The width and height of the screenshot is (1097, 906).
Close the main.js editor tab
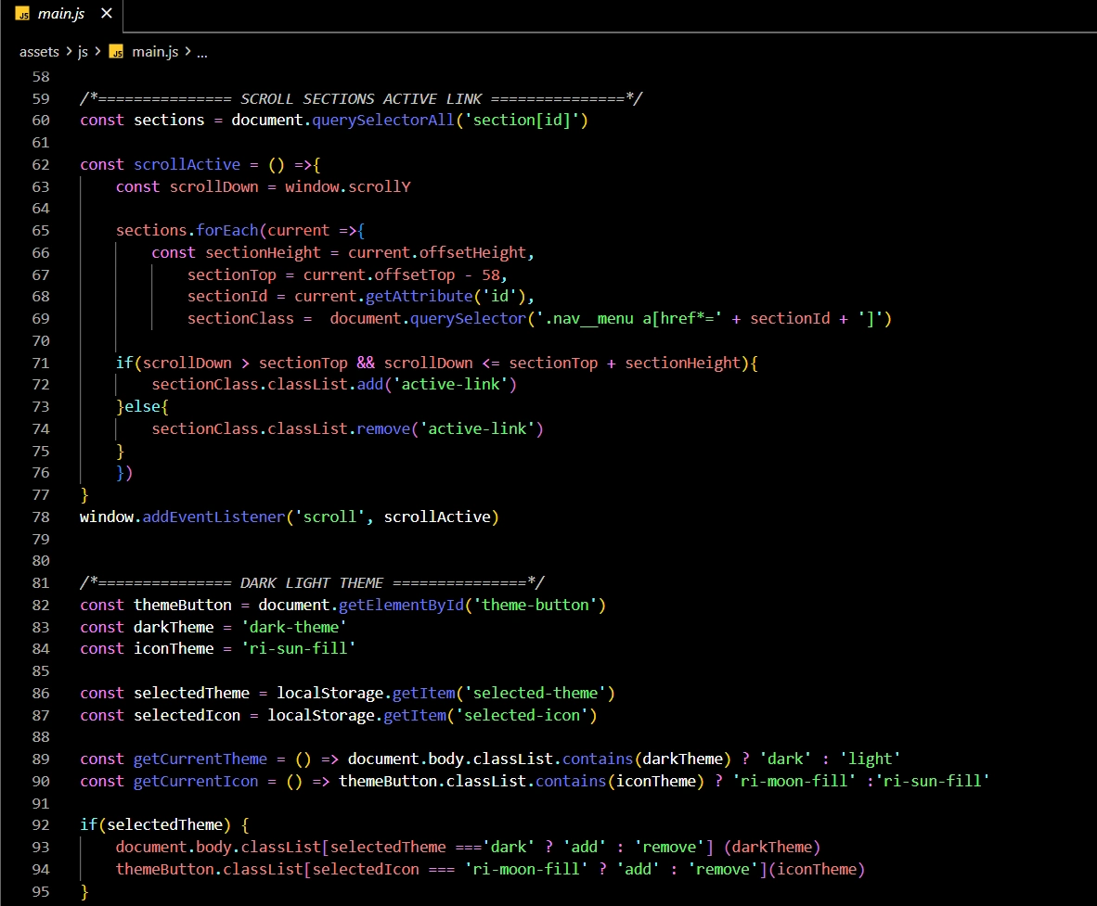107,13
